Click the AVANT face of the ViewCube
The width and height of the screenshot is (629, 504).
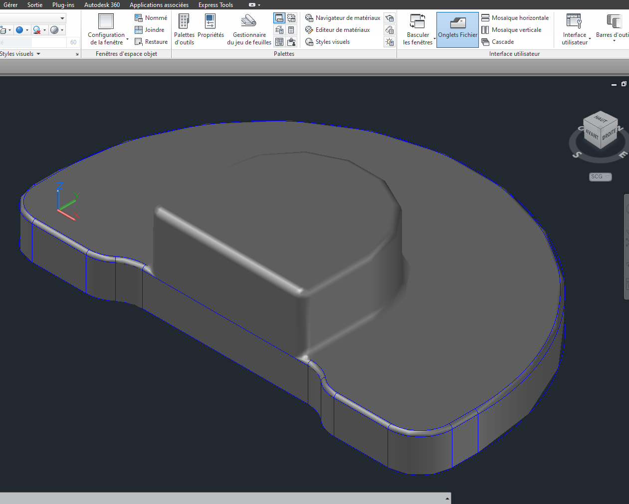pos(592,135)
